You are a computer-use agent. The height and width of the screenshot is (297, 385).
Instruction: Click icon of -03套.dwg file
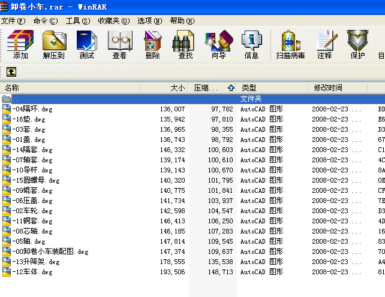7,129
